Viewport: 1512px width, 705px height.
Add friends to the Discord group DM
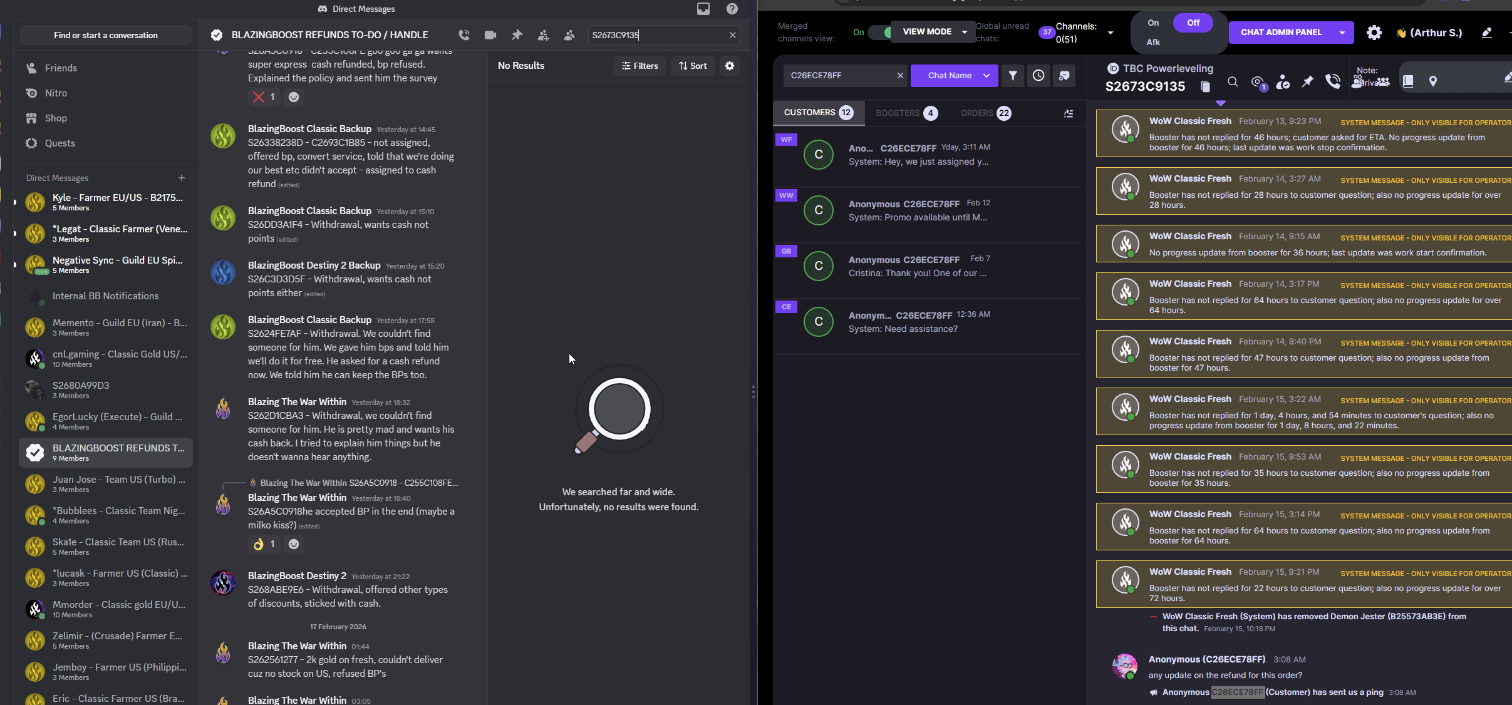pos(543,35)
